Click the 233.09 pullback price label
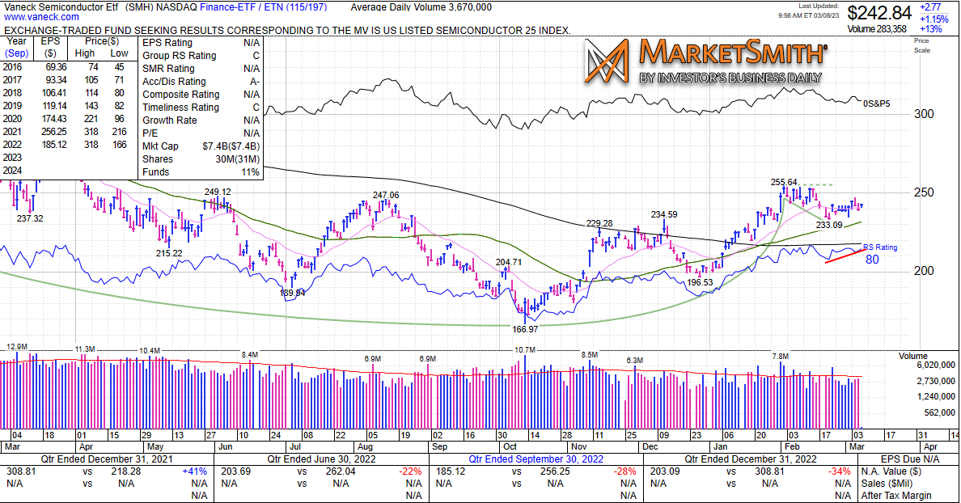Screen dimensions: 961x503 (829, 225)
